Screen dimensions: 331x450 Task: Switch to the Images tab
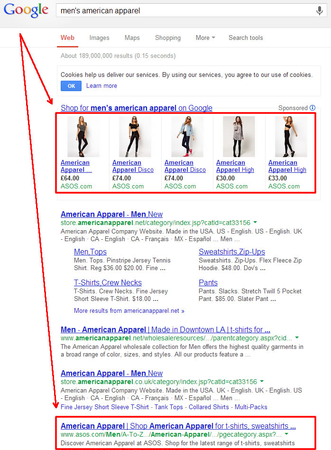[x=99, y=38]
